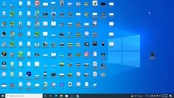Open the taskbar clock and calendar

[x=165, y=96]
